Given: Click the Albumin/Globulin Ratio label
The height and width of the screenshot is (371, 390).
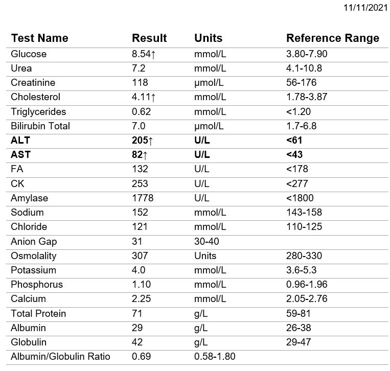Looking at the screenshot, I should point(60,356).
